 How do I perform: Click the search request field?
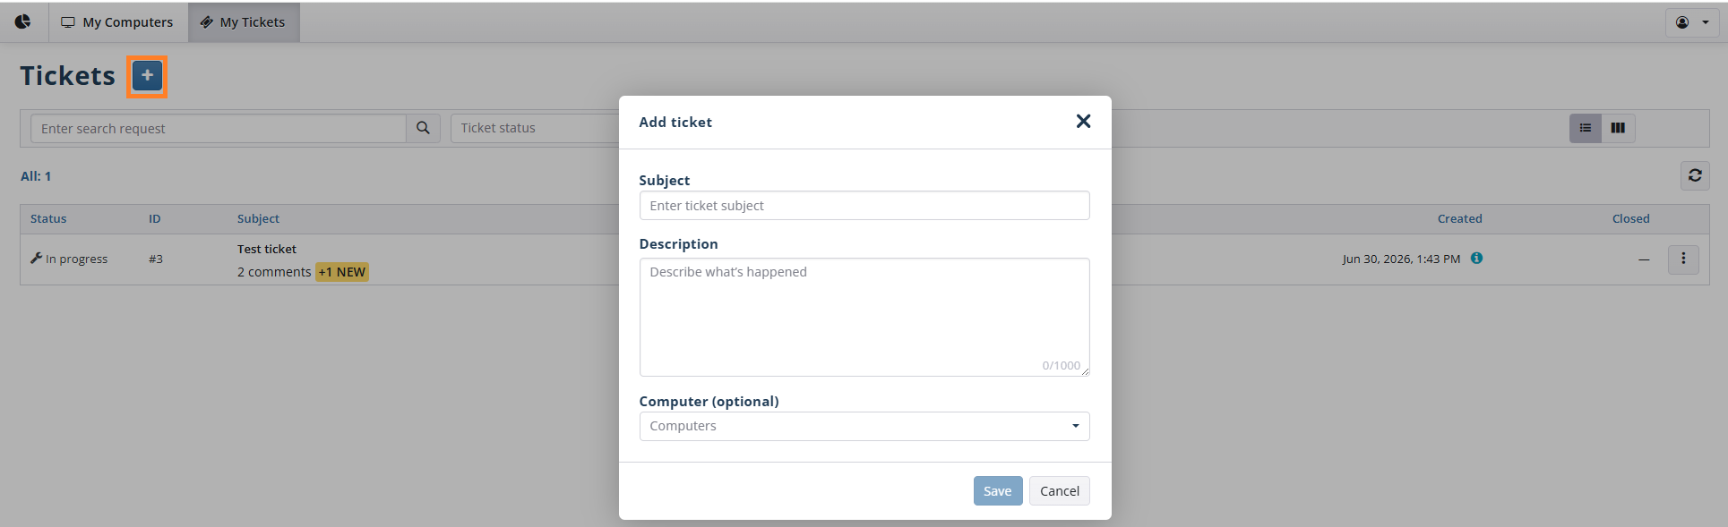pos(219,128)
